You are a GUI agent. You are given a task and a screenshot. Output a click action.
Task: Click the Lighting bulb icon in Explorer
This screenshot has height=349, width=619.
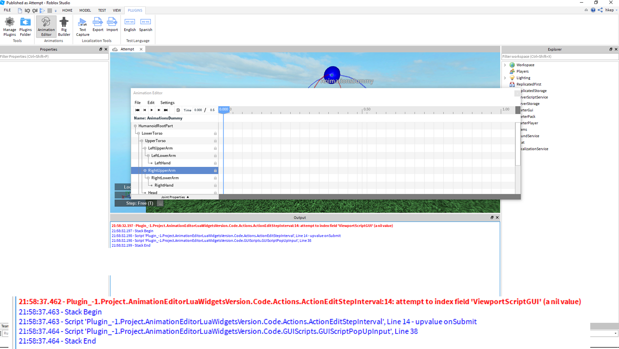(x=512, y=78)
